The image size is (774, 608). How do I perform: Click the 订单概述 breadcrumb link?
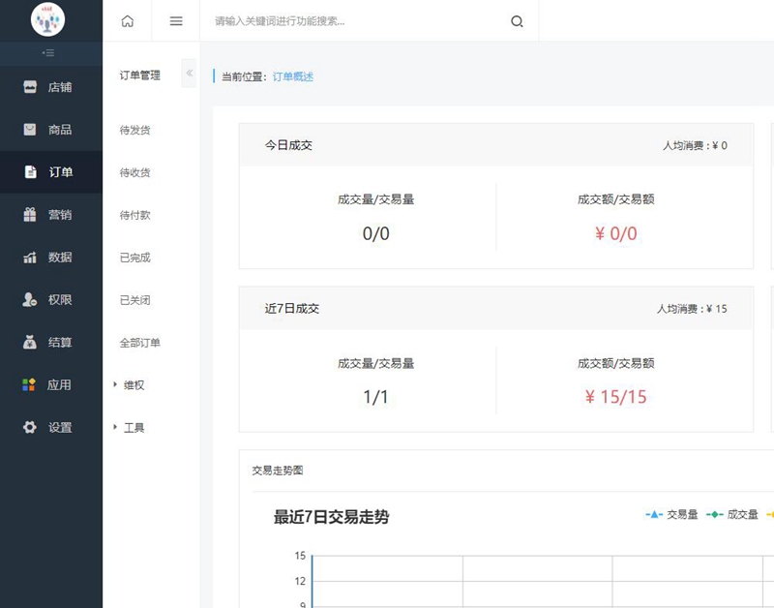(293, 76)
